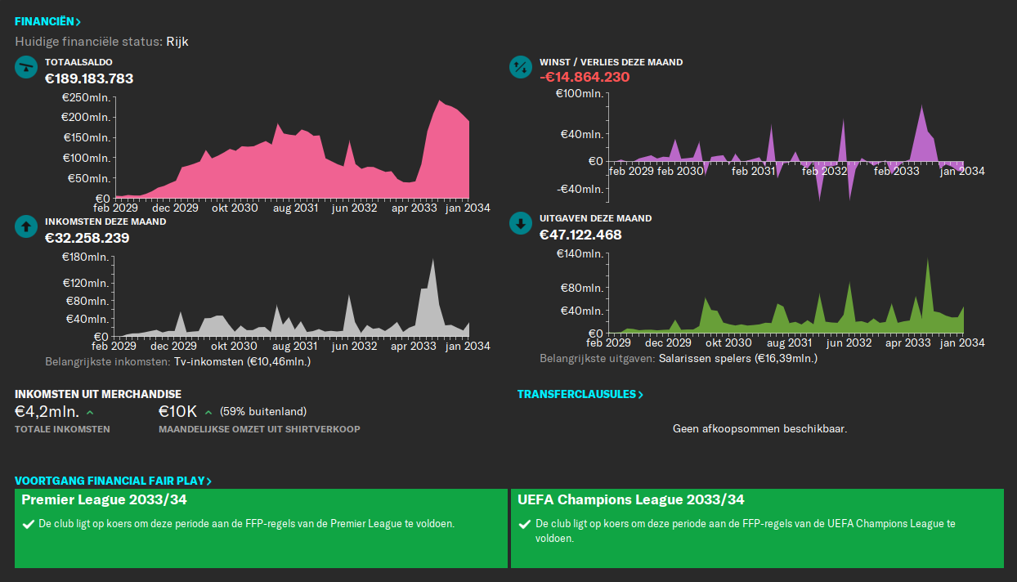Open the TRANSFERCLAUSULES page
1017x582 pixels.
click(x=580, y=394)
